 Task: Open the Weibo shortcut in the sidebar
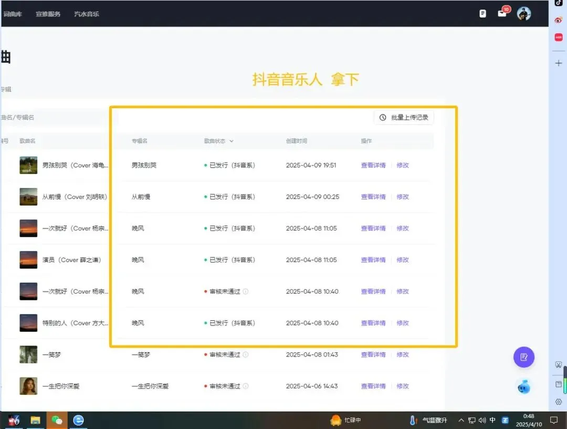[559, 20]
